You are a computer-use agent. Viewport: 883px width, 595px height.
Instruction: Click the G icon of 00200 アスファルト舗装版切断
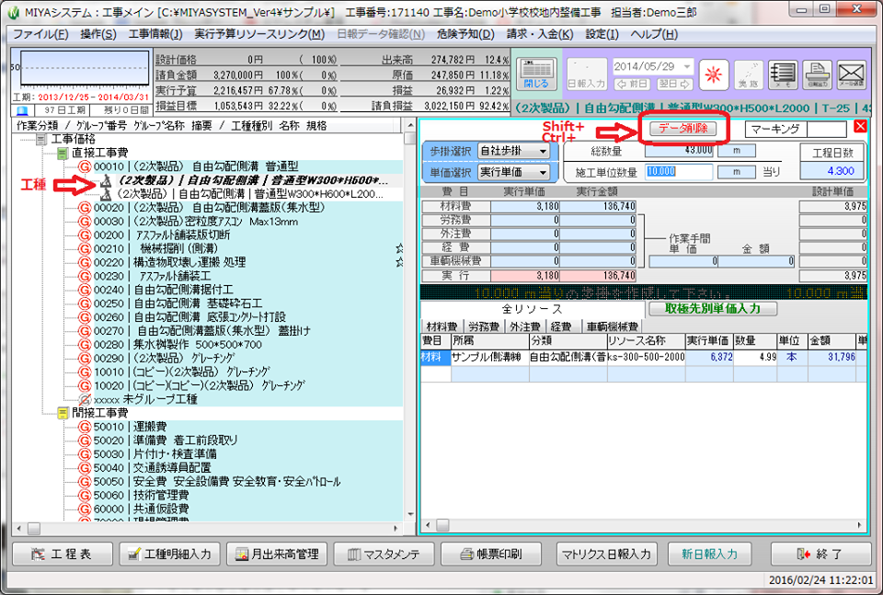[85, 235]
